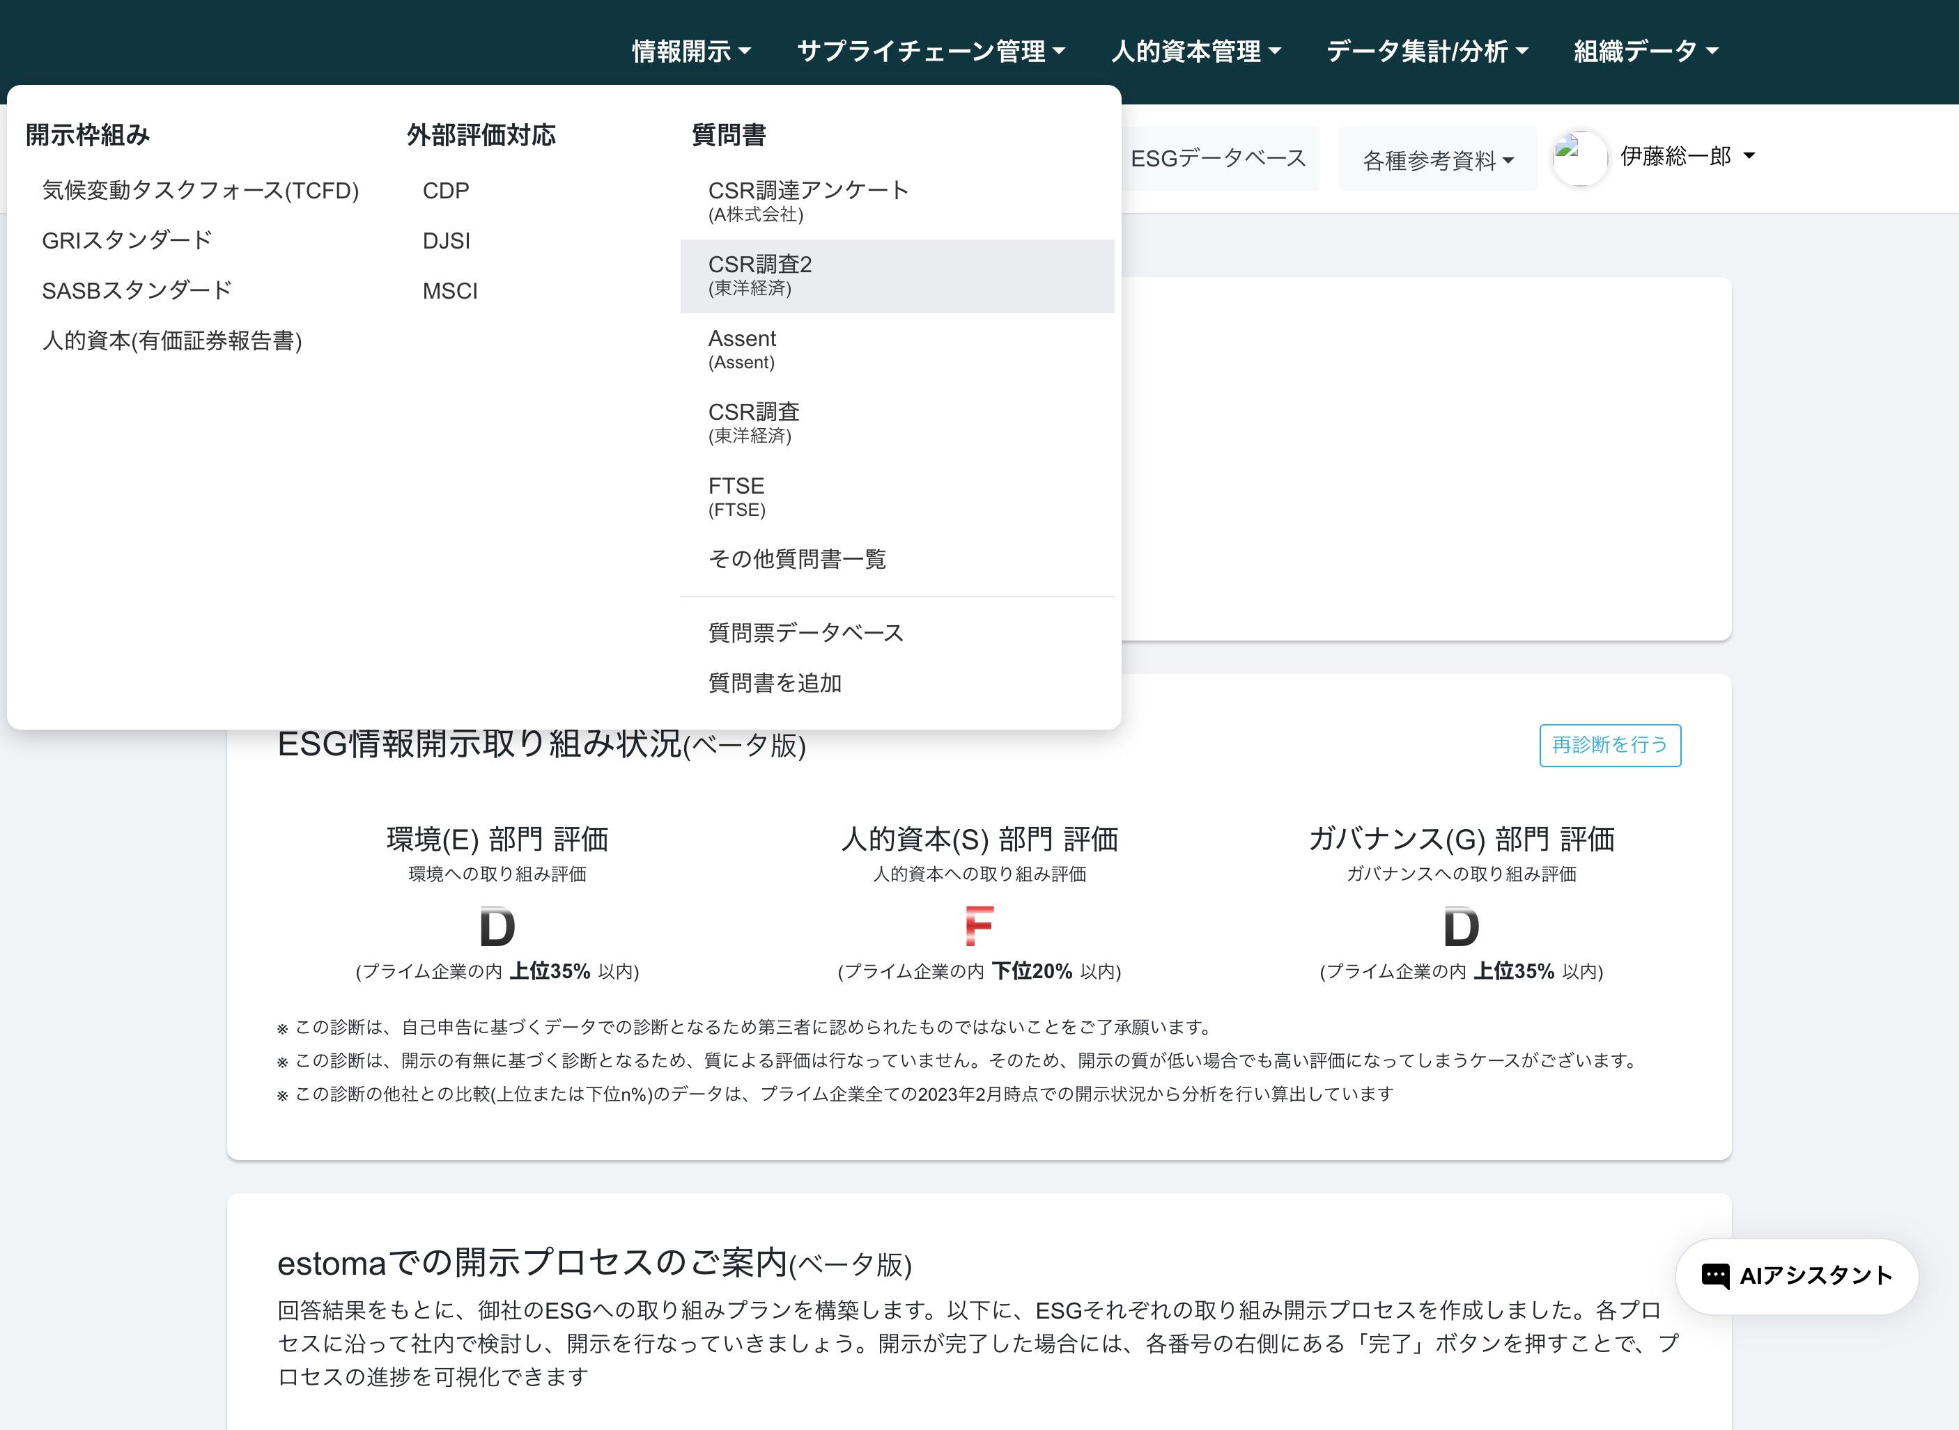Expand the データ集計/分析 menu

[1426, 51]
